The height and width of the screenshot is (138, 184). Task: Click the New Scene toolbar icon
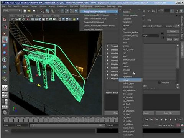pyautogui.click(x=25, y=11)
